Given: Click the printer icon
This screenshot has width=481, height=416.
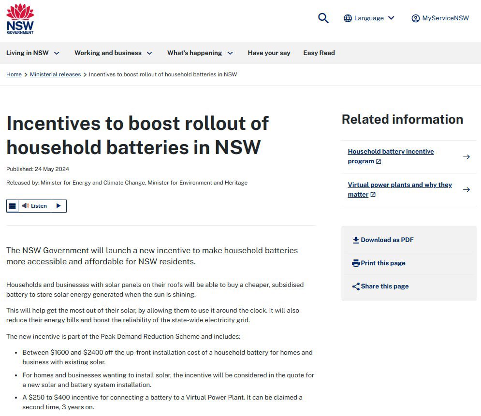Looking at the screenshot, I should pyautogui.click(x=356, y=263).
